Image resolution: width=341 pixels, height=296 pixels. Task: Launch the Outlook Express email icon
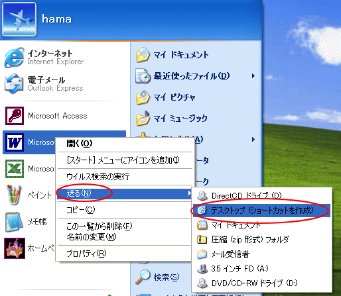pyautogui.click(x=14, y=83)
